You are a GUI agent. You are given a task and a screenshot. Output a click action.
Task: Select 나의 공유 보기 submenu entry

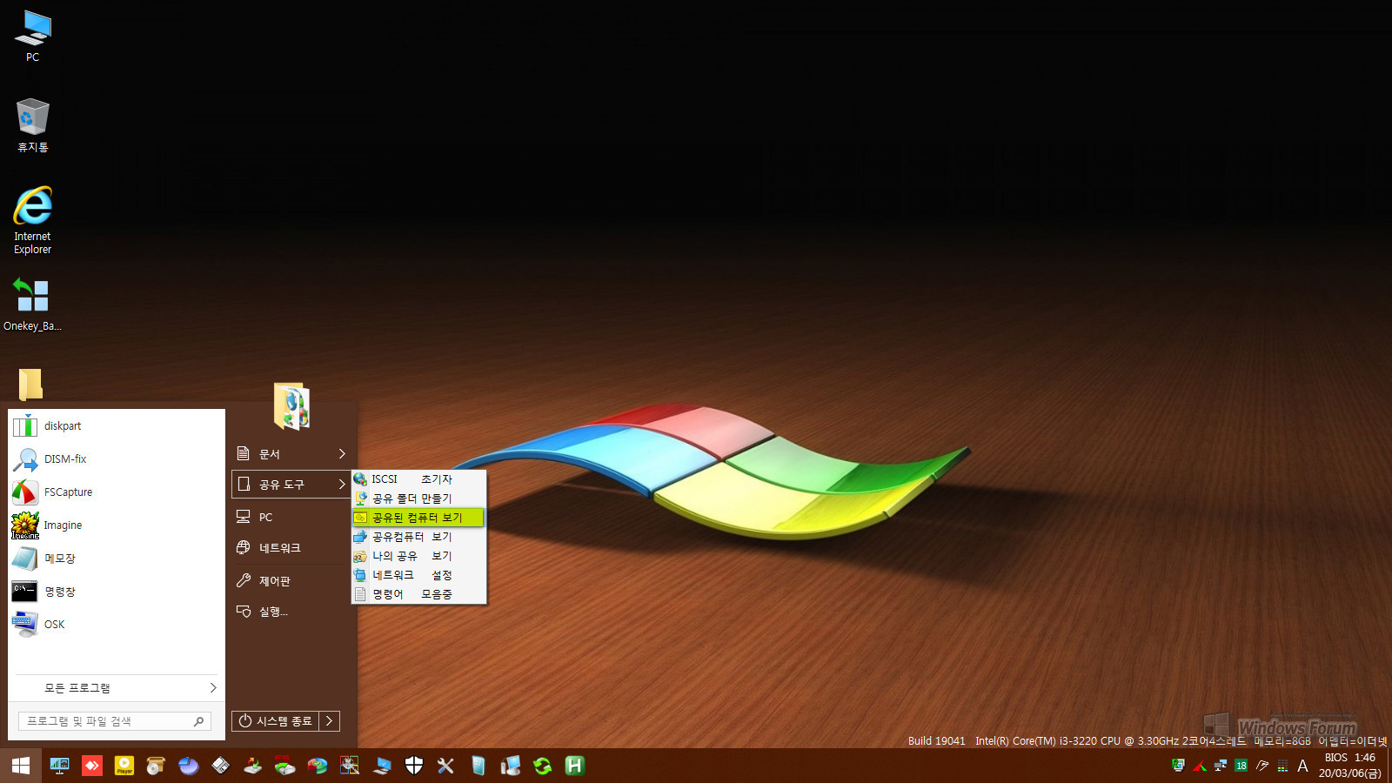(418, 556)
